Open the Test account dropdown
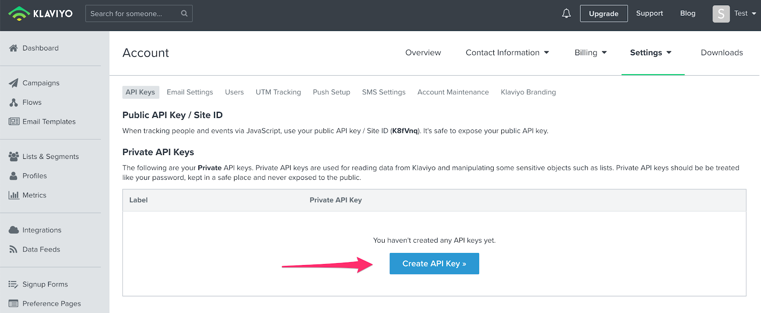This screenshot has height=313, width=761. 734,13
